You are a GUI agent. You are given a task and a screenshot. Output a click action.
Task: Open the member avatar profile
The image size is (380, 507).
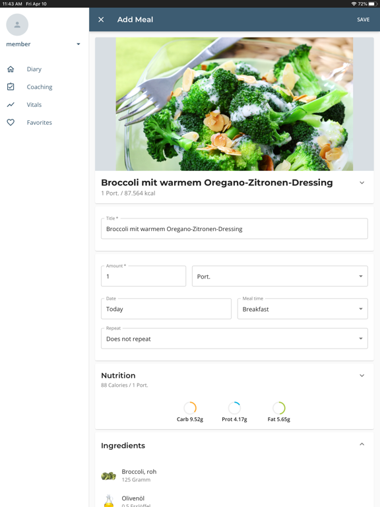(x=17, y=24)
